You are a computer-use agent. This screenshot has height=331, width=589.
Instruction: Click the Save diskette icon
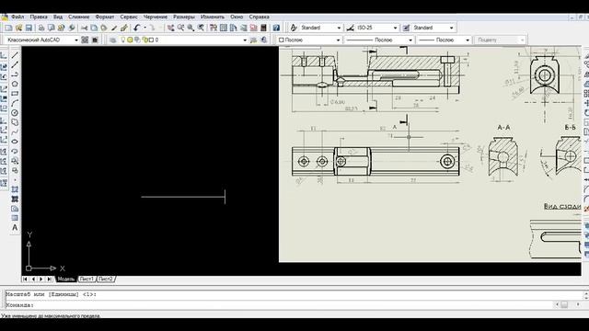pos(29,28)
